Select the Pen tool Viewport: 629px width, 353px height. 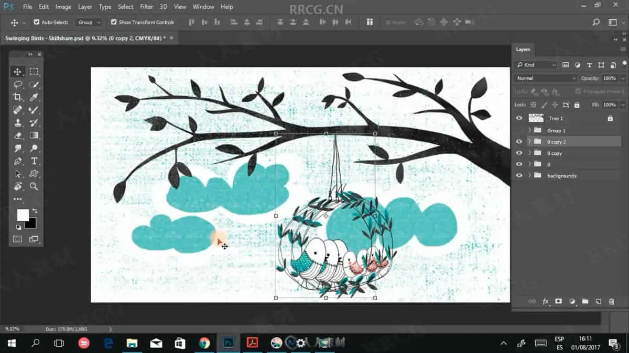(x=18, y=161)
